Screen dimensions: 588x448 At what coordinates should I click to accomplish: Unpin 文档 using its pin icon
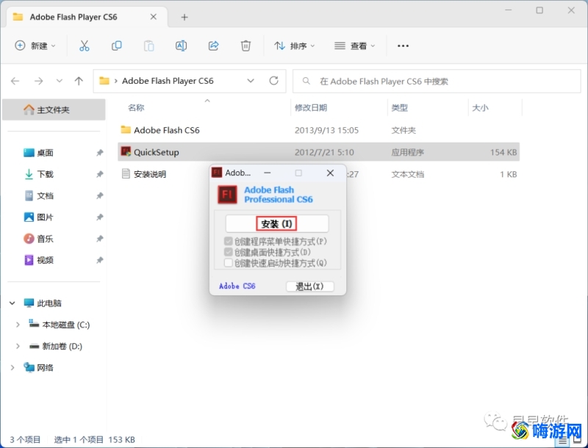[99, 195]
